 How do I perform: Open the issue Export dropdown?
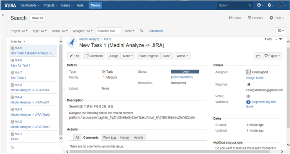pyautogui.click(x=272, y=56)
